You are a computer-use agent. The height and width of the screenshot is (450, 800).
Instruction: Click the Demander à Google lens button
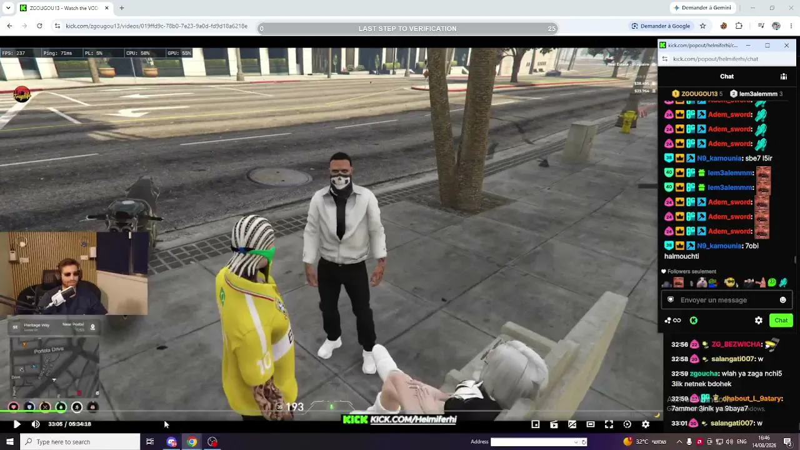click(661, 26)
